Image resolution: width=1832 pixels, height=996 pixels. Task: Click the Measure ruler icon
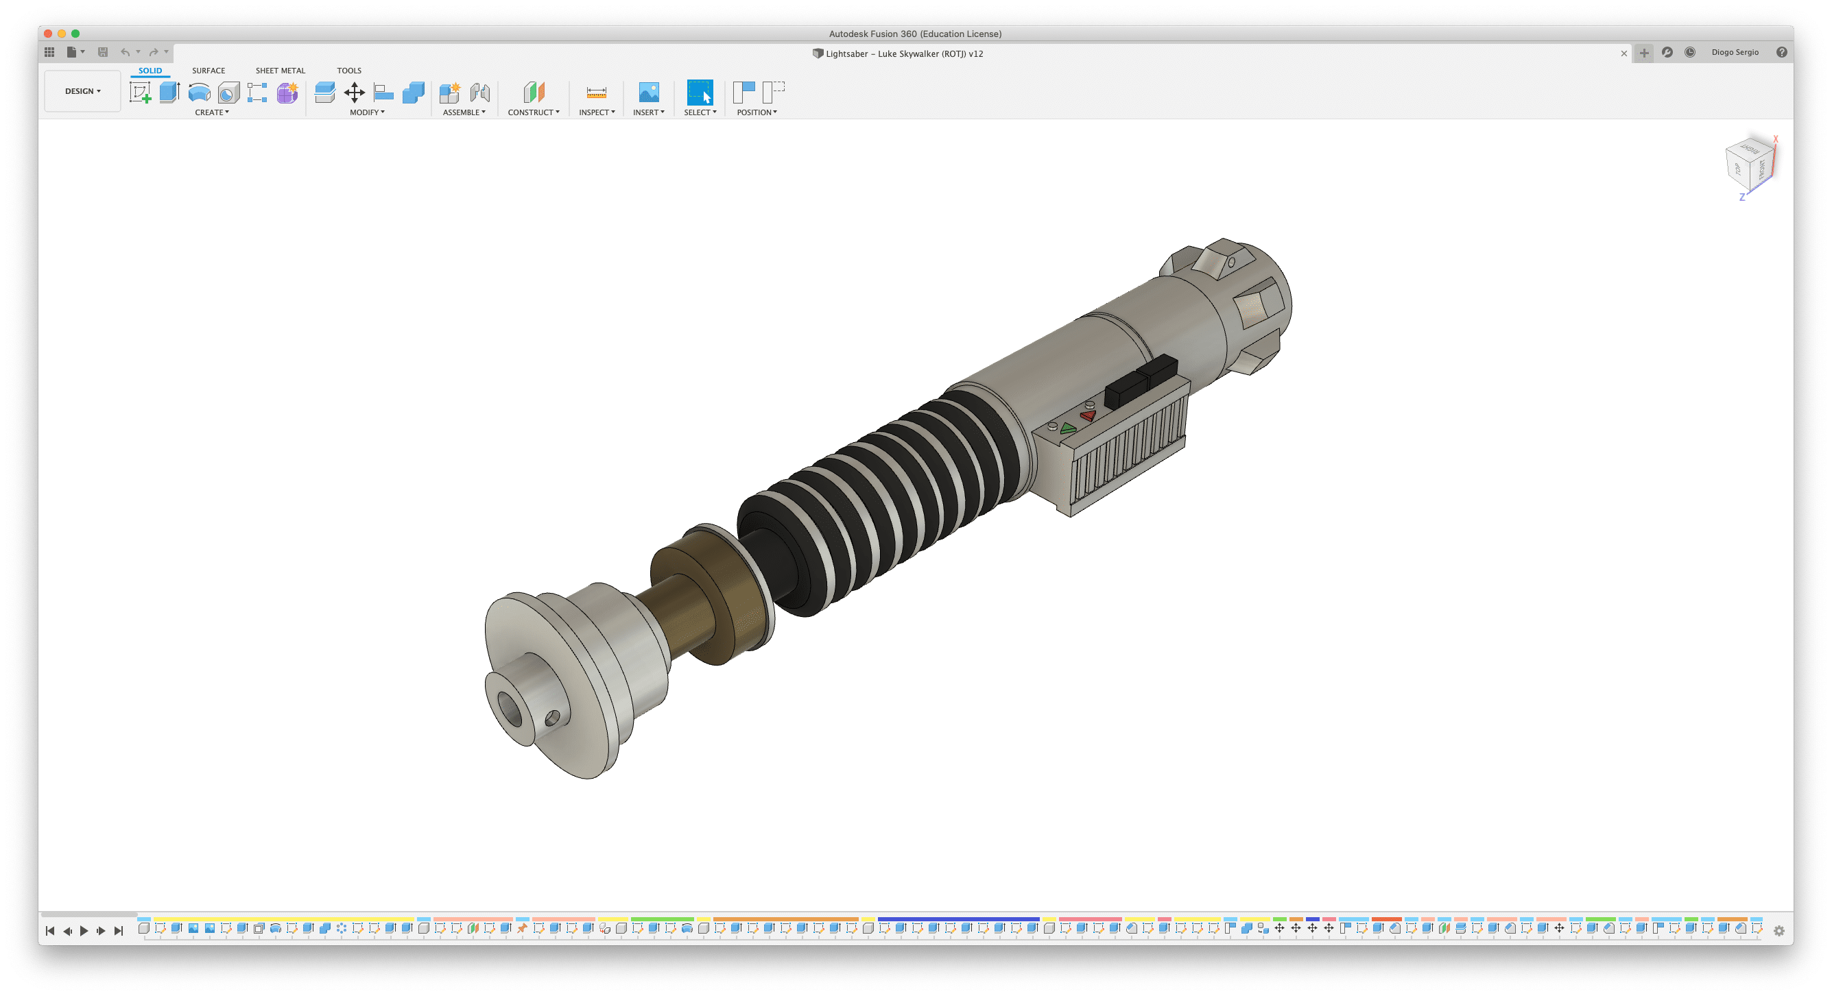click(596, 93)
